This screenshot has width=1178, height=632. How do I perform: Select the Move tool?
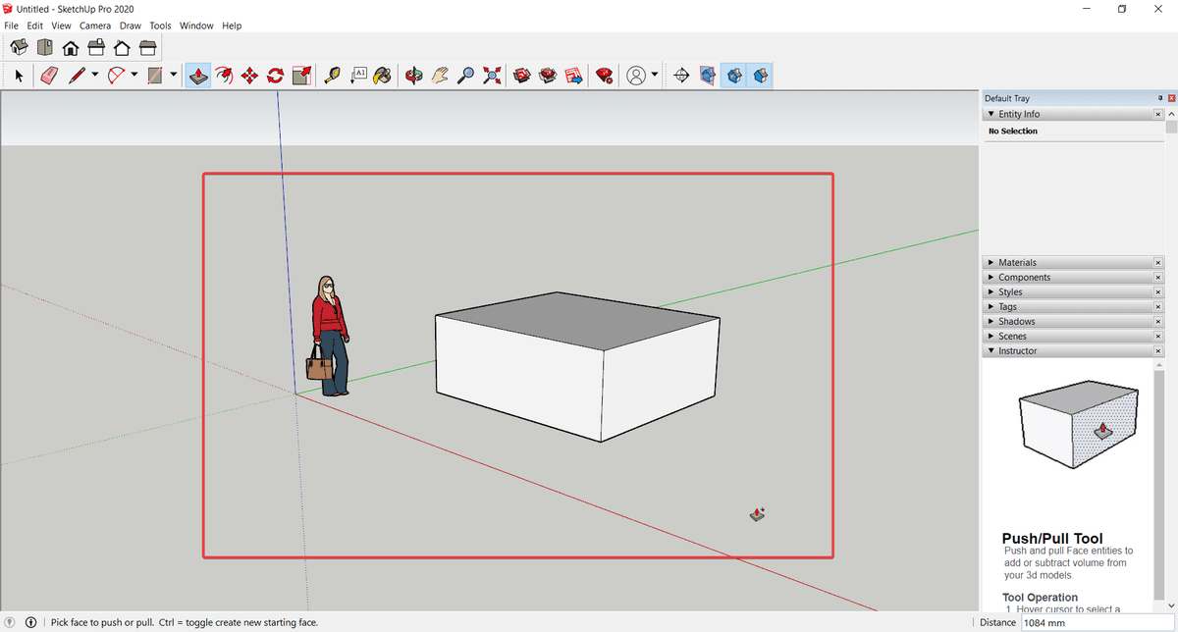click(249, 76)
